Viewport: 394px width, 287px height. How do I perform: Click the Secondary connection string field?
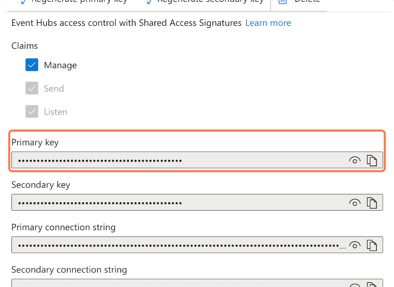pyautogui.click(x=180, y=284)
